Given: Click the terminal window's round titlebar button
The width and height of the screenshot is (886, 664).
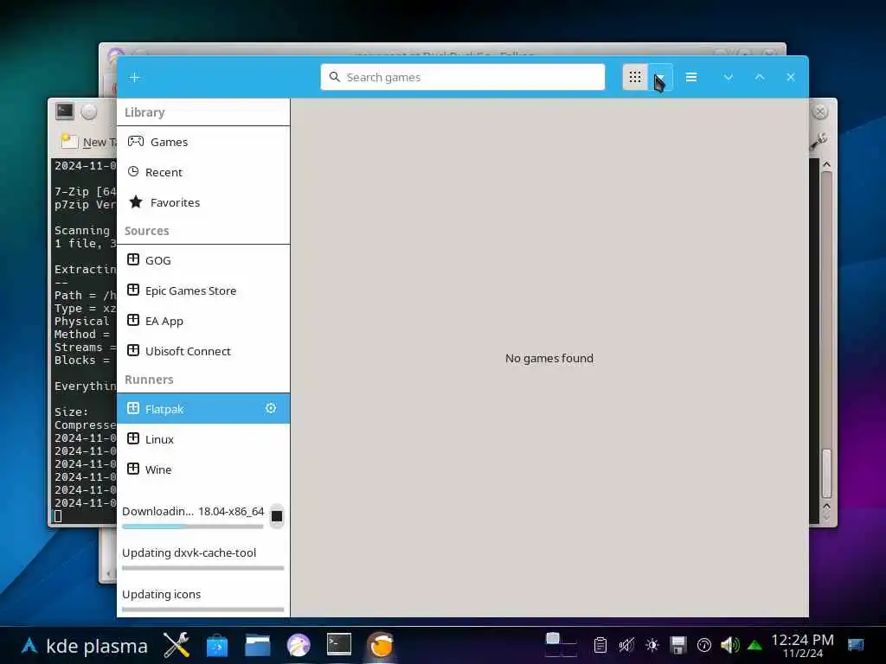Looking at the screenshot, I should pos(89,112).
